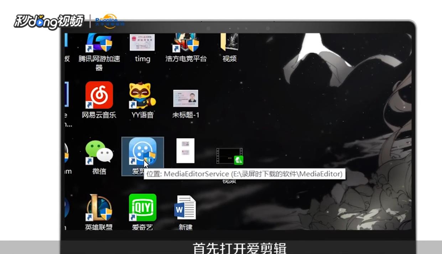The image size is (442, 254).
Task: Click the 浩方电竞平台 label text
Action: pyautogui.click(x=186, y=59)
